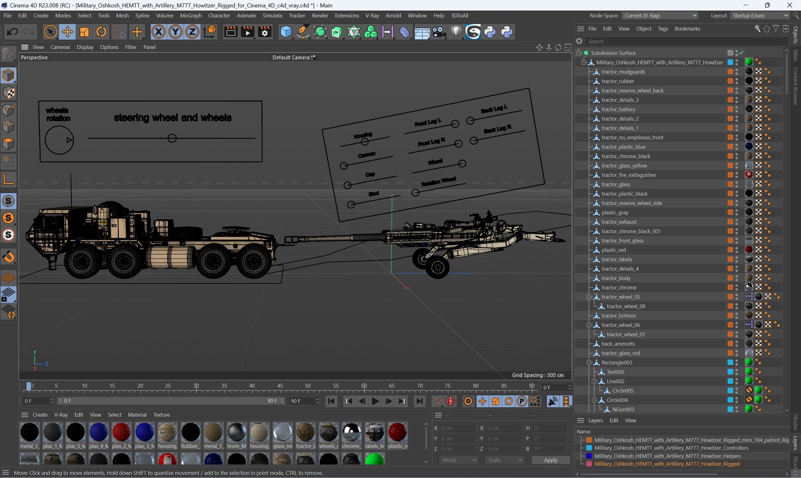Switch to Texture mode in left palette
Image resolution: width=801 pixels, height=478 pixels.
[x=8, y=93]
